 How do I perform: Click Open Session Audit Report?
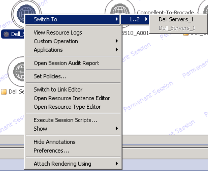tap(72, 63)
